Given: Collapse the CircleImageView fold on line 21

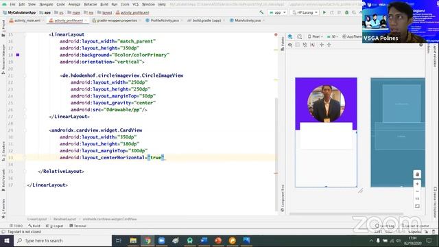Looking at the screenshot, I should [25, 75].
